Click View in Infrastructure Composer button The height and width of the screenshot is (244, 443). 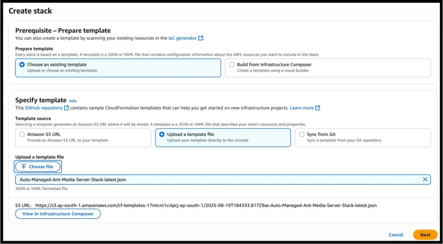[x=58, y=214]
